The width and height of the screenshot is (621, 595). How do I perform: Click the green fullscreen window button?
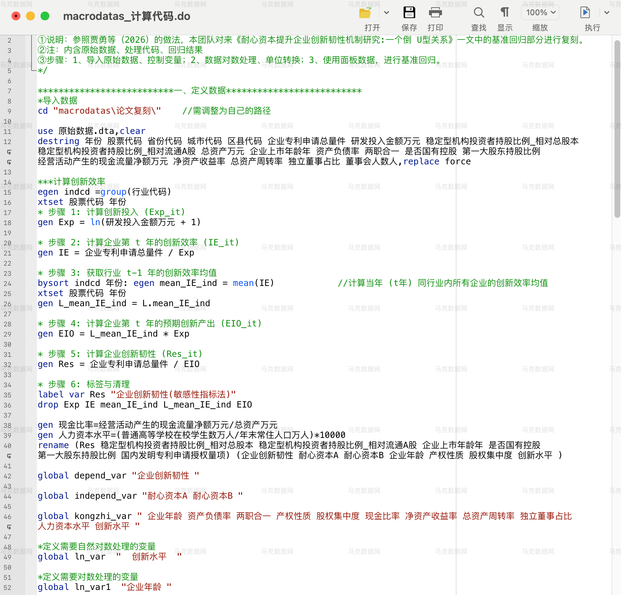click(x=45, y=16)
